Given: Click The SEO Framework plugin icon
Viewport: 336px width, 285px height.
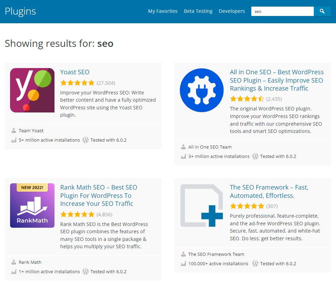Looking at the screenshot, I should (x=202, y=206).
